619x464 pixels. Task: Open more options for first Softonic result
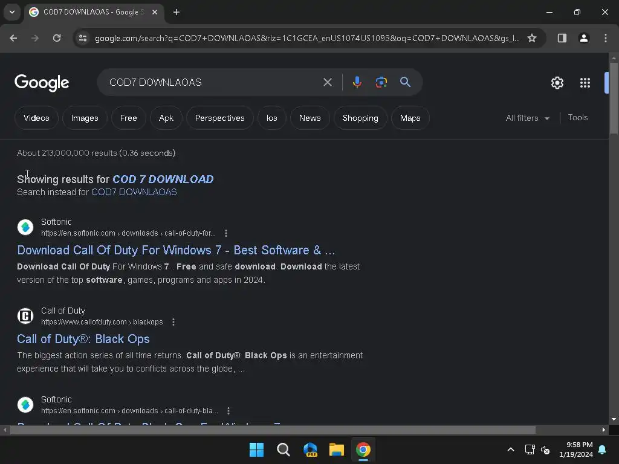pyautogui.click(x=226, y=233)
